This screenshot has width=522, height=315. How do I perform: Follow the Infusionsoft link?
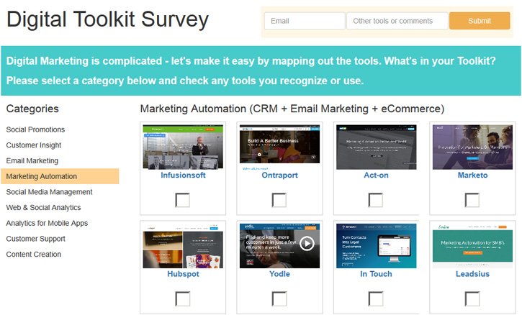pyautogui.click(x=183, y=175)
